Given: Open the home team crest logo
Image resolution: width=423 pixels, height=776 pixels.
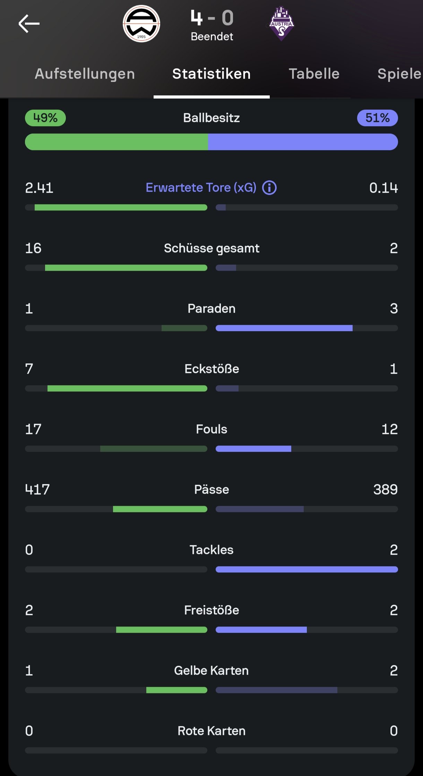Looking at the screenshot, I should pyautogui.click(x=141, y=24).
